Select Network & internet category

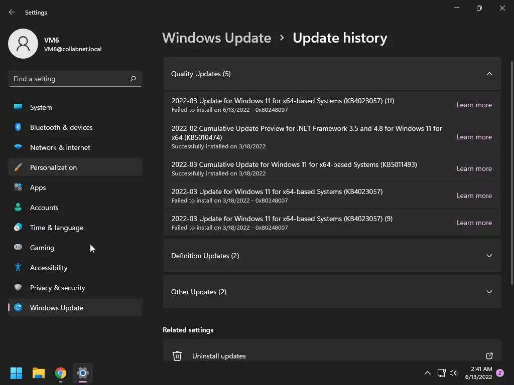75,147
